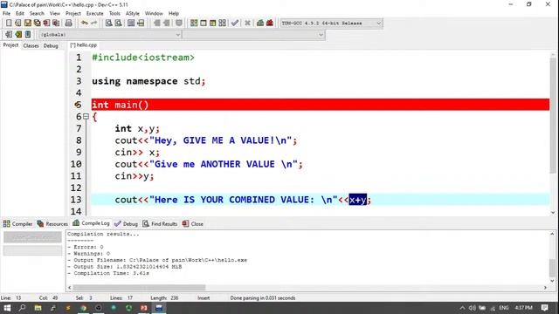Image resolution: width=559 pixels, height=314 pixels.
Task: Click the 'Output Filename' compile log line
Action: point(157,260)
